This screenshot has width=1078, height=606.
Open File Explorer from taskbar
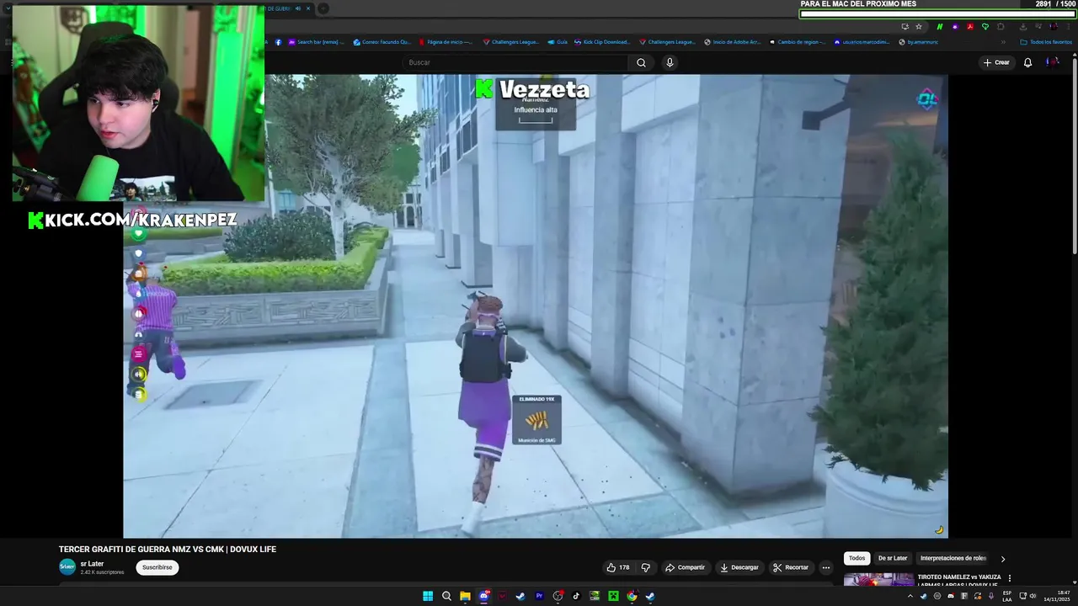point(465,596)
